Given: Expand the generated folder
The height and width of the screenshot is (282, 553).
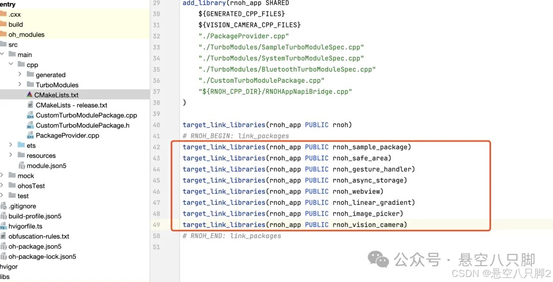Looking at the screenshot, I should [20, 74].
